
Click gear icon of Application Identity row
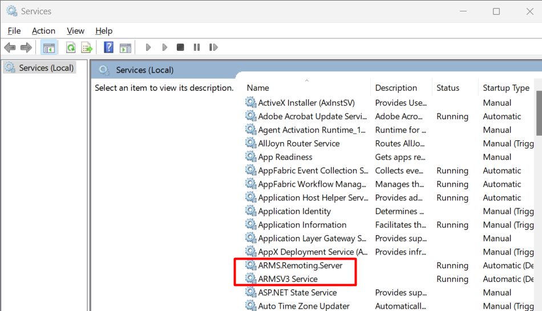250,211
